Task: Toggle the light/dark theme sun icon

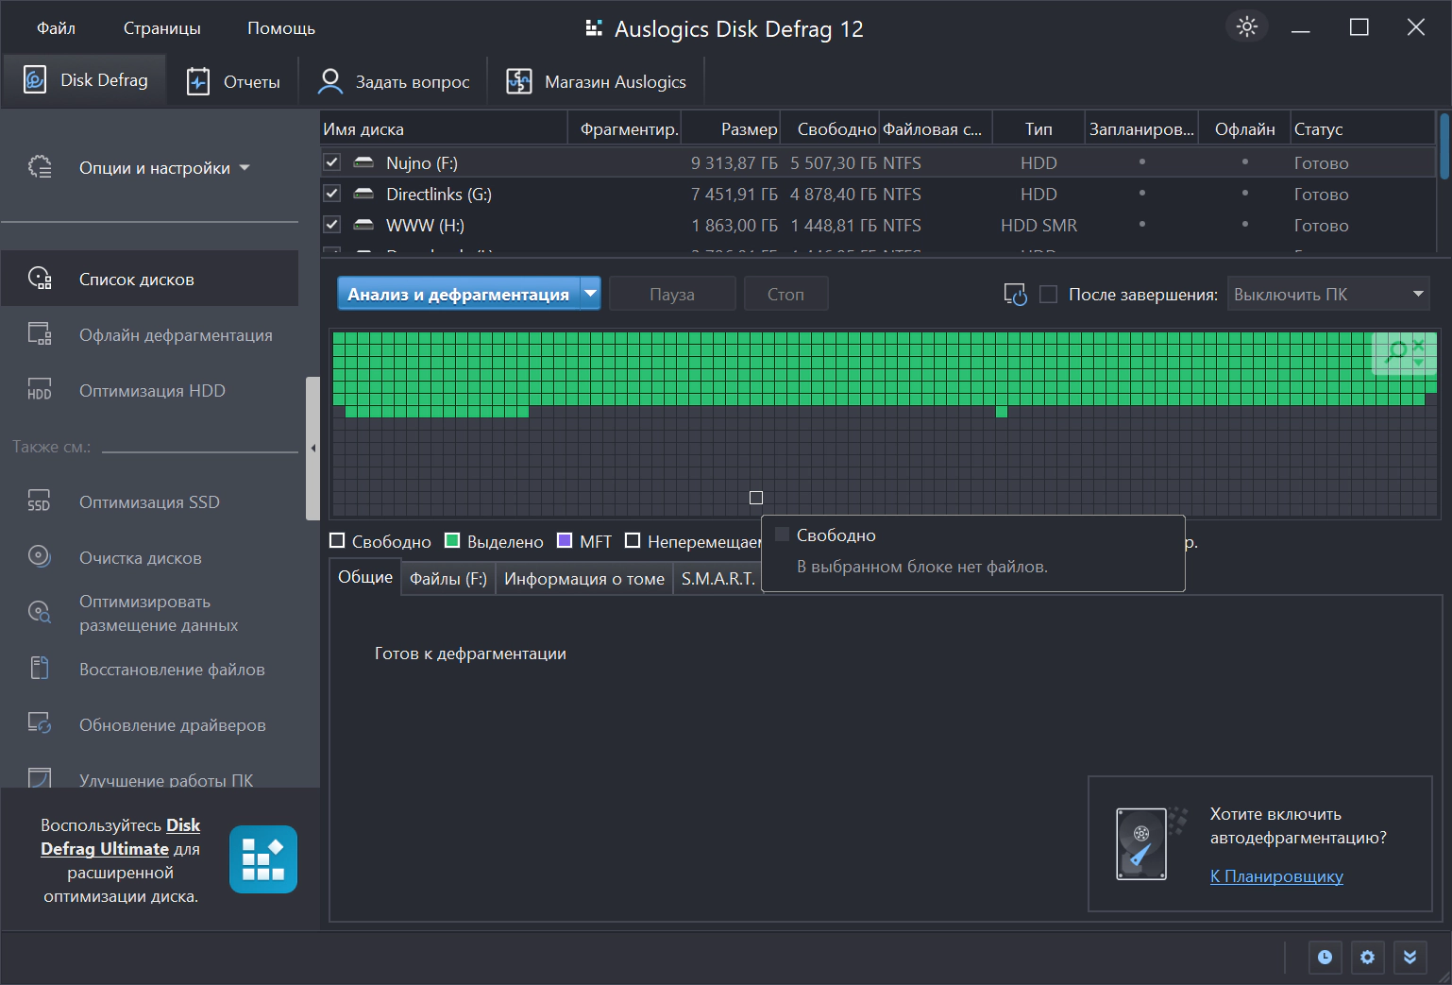Action: (x=1247, y=26)
